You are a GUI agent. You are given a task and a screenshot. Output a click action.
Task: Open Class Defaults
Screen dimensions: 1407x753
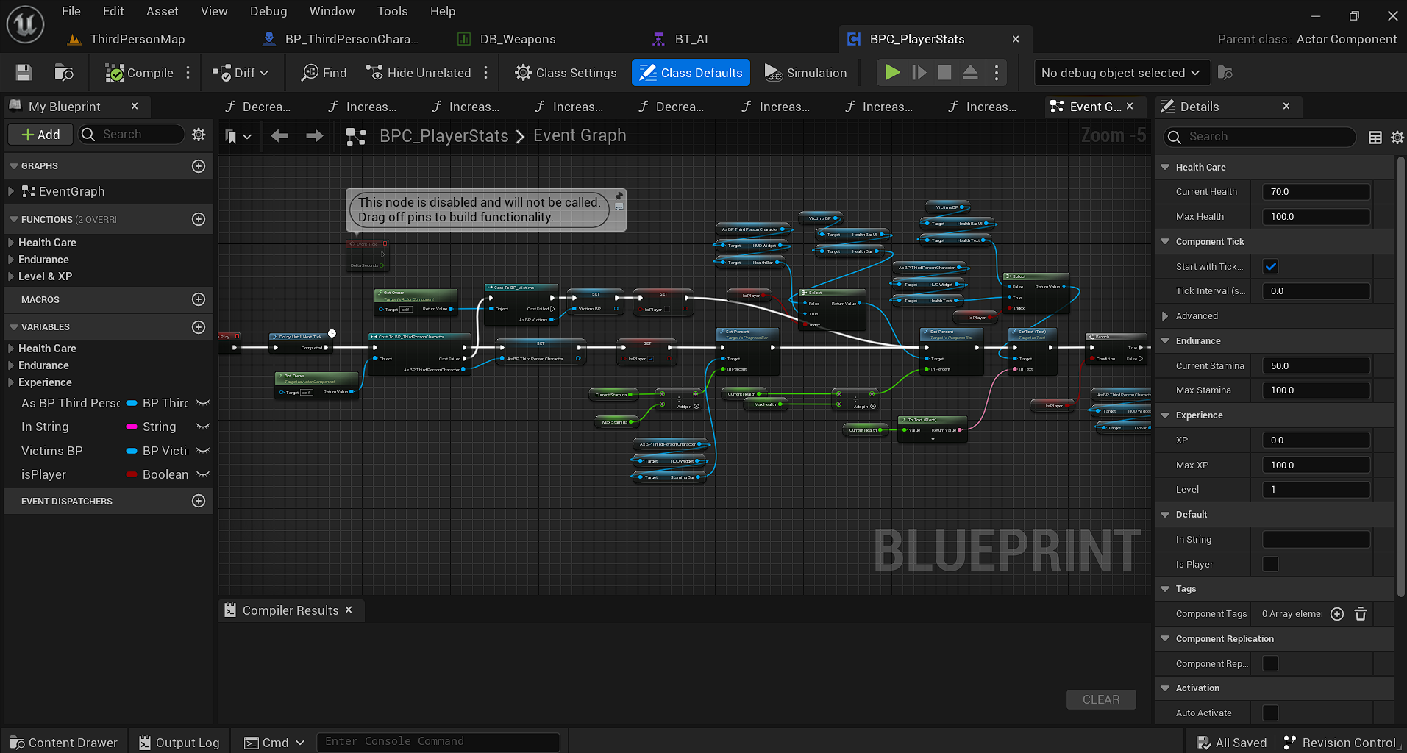tap(691, 72)
